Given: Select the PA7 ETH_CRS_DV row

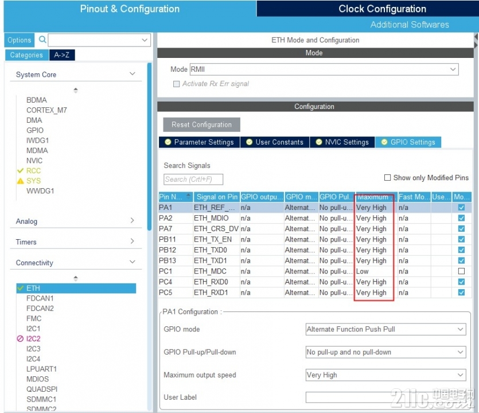Looking at the screenshot, I should 315,228.
